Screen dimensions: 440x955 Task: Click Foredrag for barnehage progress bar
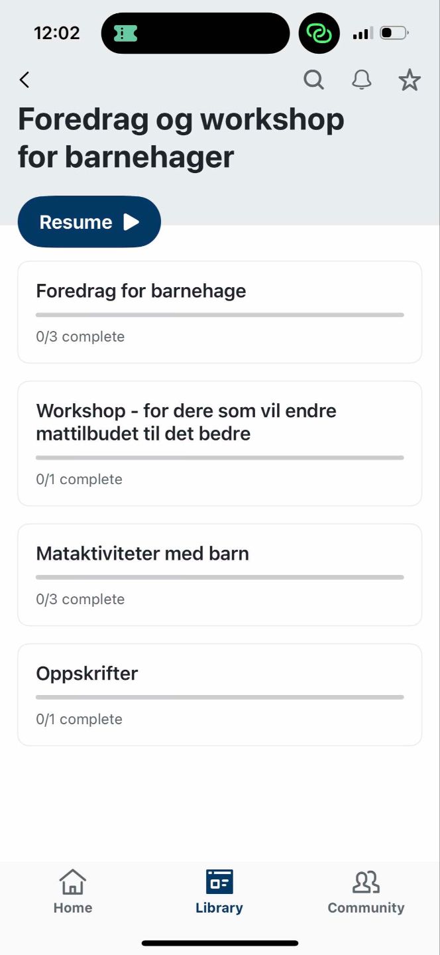point(219,315)
